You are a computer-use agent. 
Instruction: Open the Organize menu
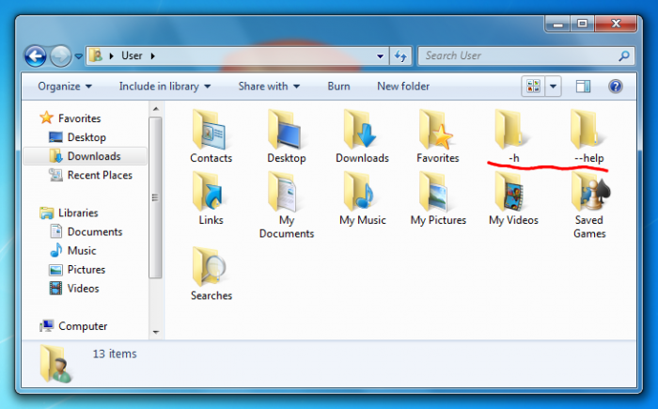[x=65, y=87]
